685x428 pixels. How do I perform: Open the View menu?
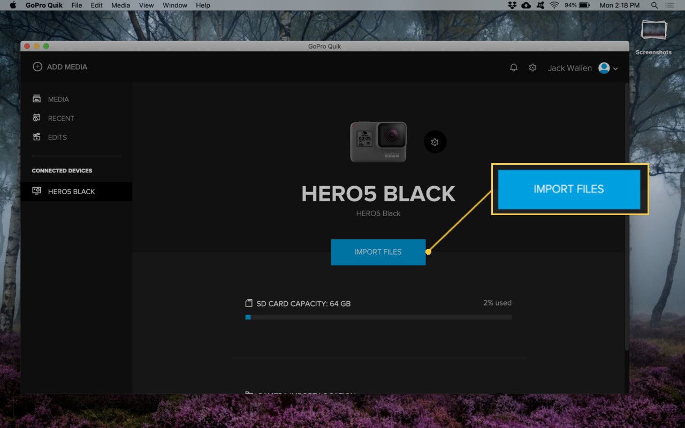(x=146, y=5)
